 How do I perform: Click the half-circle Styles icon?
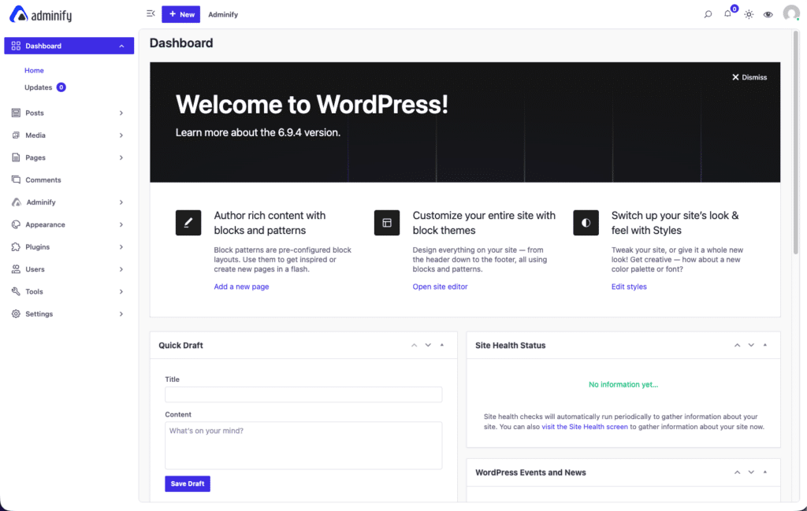[586, 223]
